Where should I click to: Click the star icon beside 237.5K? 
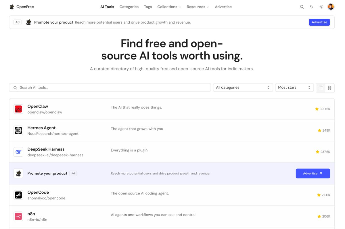click(x=317, y=152)
